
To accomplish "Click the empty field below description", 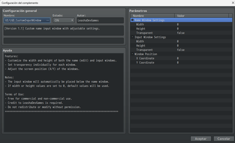I will coord(64,41).
